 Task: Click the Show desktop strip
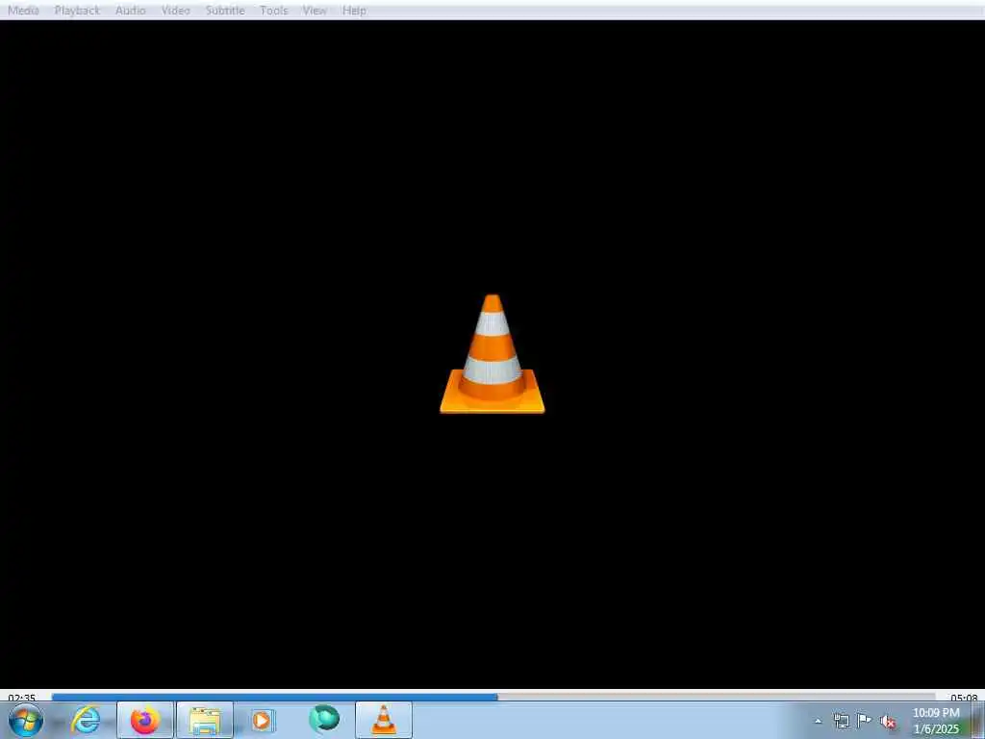tap(978, 720)
